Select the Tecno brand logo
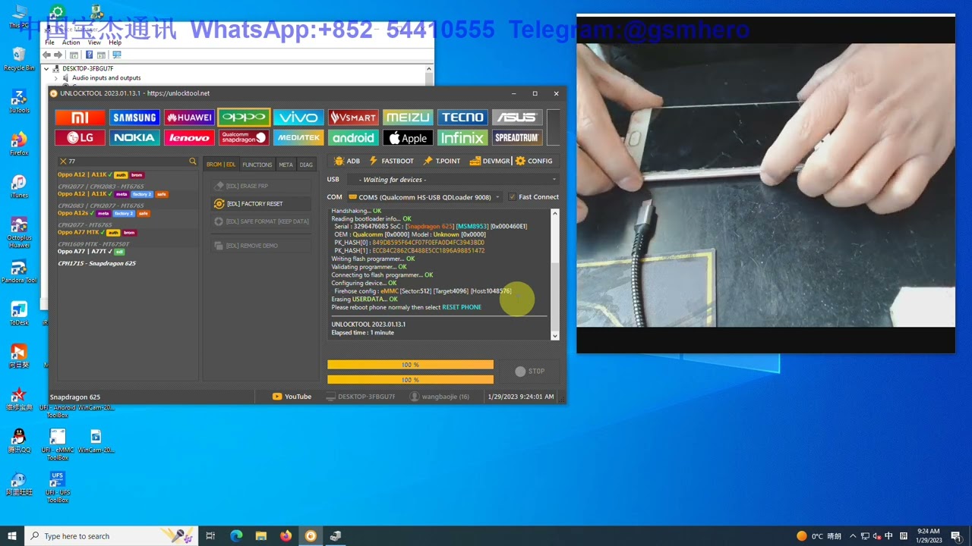This screenshot has height=546, width=972. 462,118
